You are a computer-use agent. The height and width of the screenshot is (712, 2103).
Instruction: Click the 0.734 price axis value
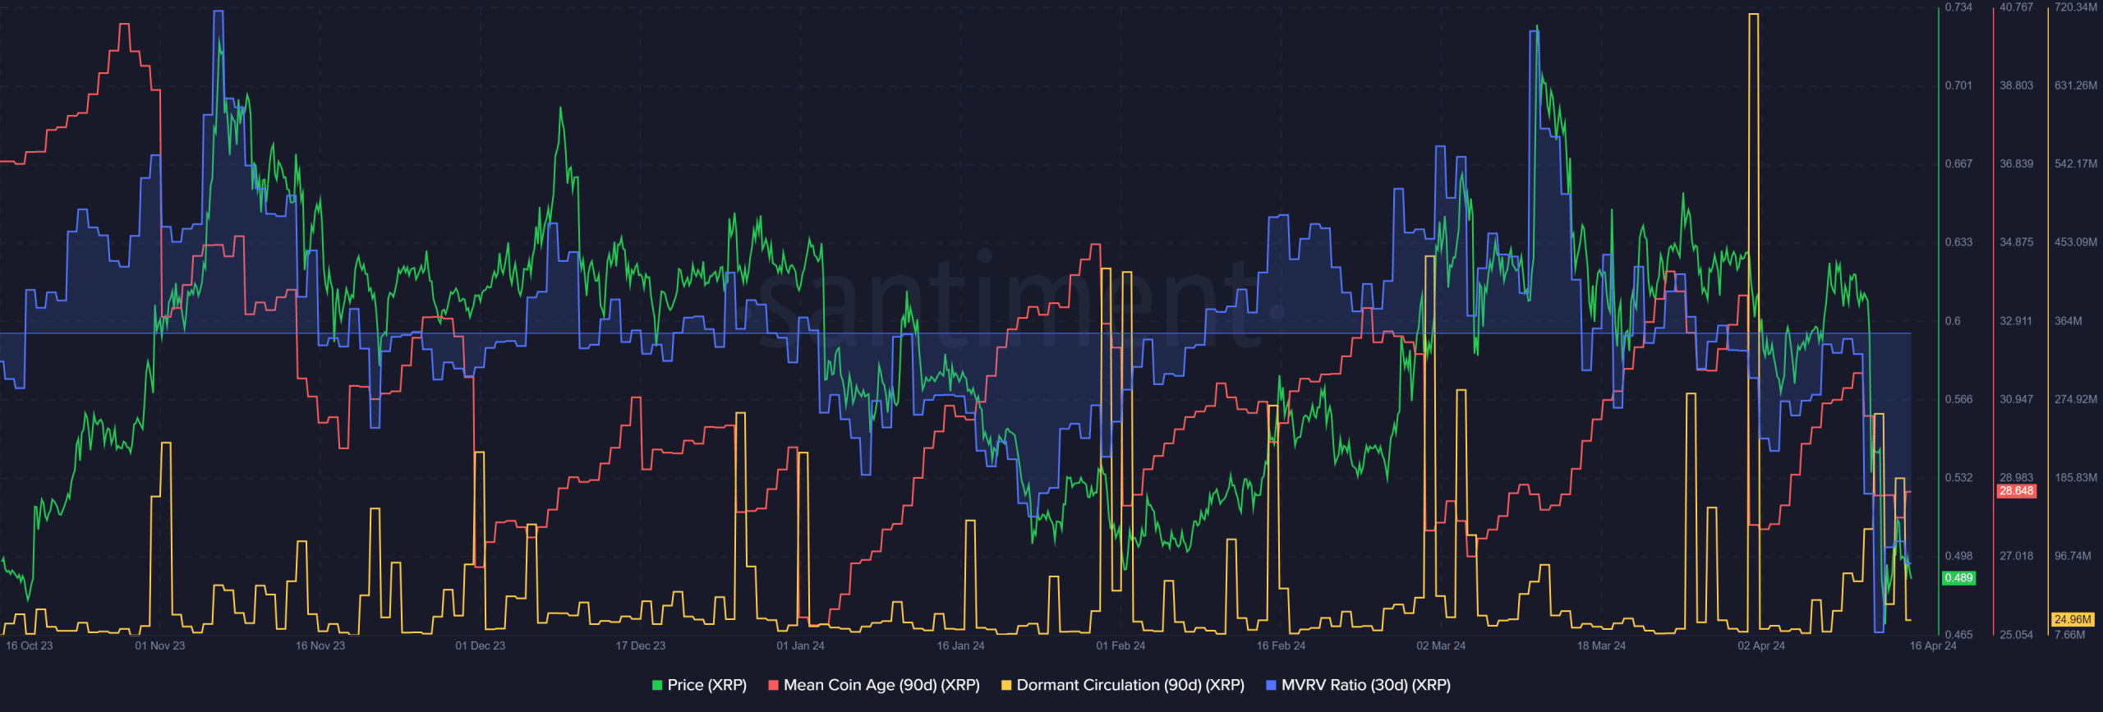[x=1958, y=7]
